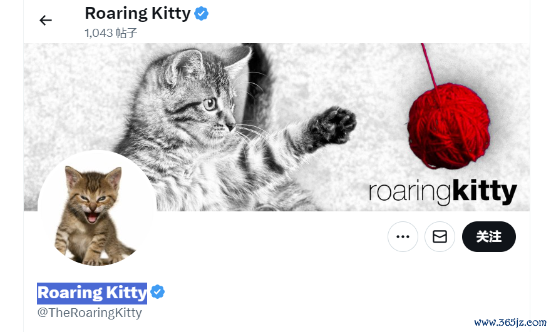Follow the account with the 关注 button

click(489, 236)
